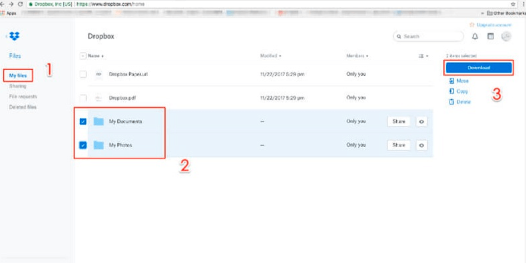Open the calendar icon beside the bell
The image size is (526, 263).
[x=491, y=37]
